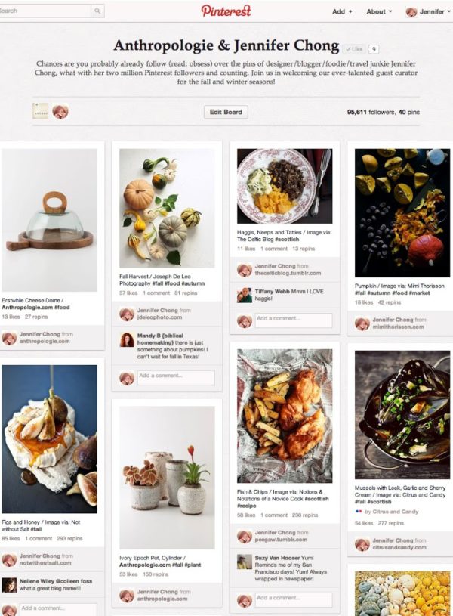Open the Erstwhile Cheese Dome pin image
The image size is (453, 616).
(x=50, y=220)
